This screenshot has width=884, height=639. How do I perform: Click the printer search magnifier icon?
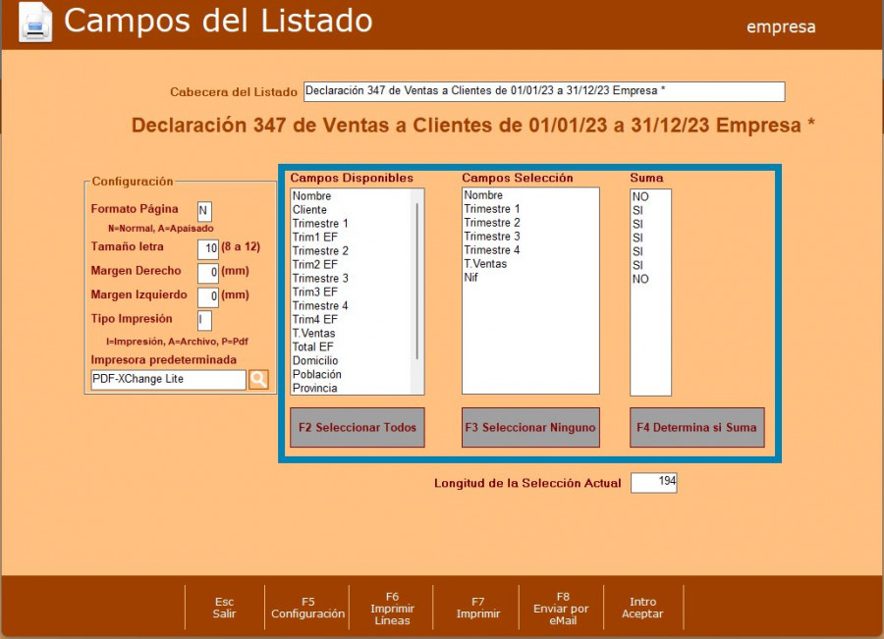(x=258, y=380)
